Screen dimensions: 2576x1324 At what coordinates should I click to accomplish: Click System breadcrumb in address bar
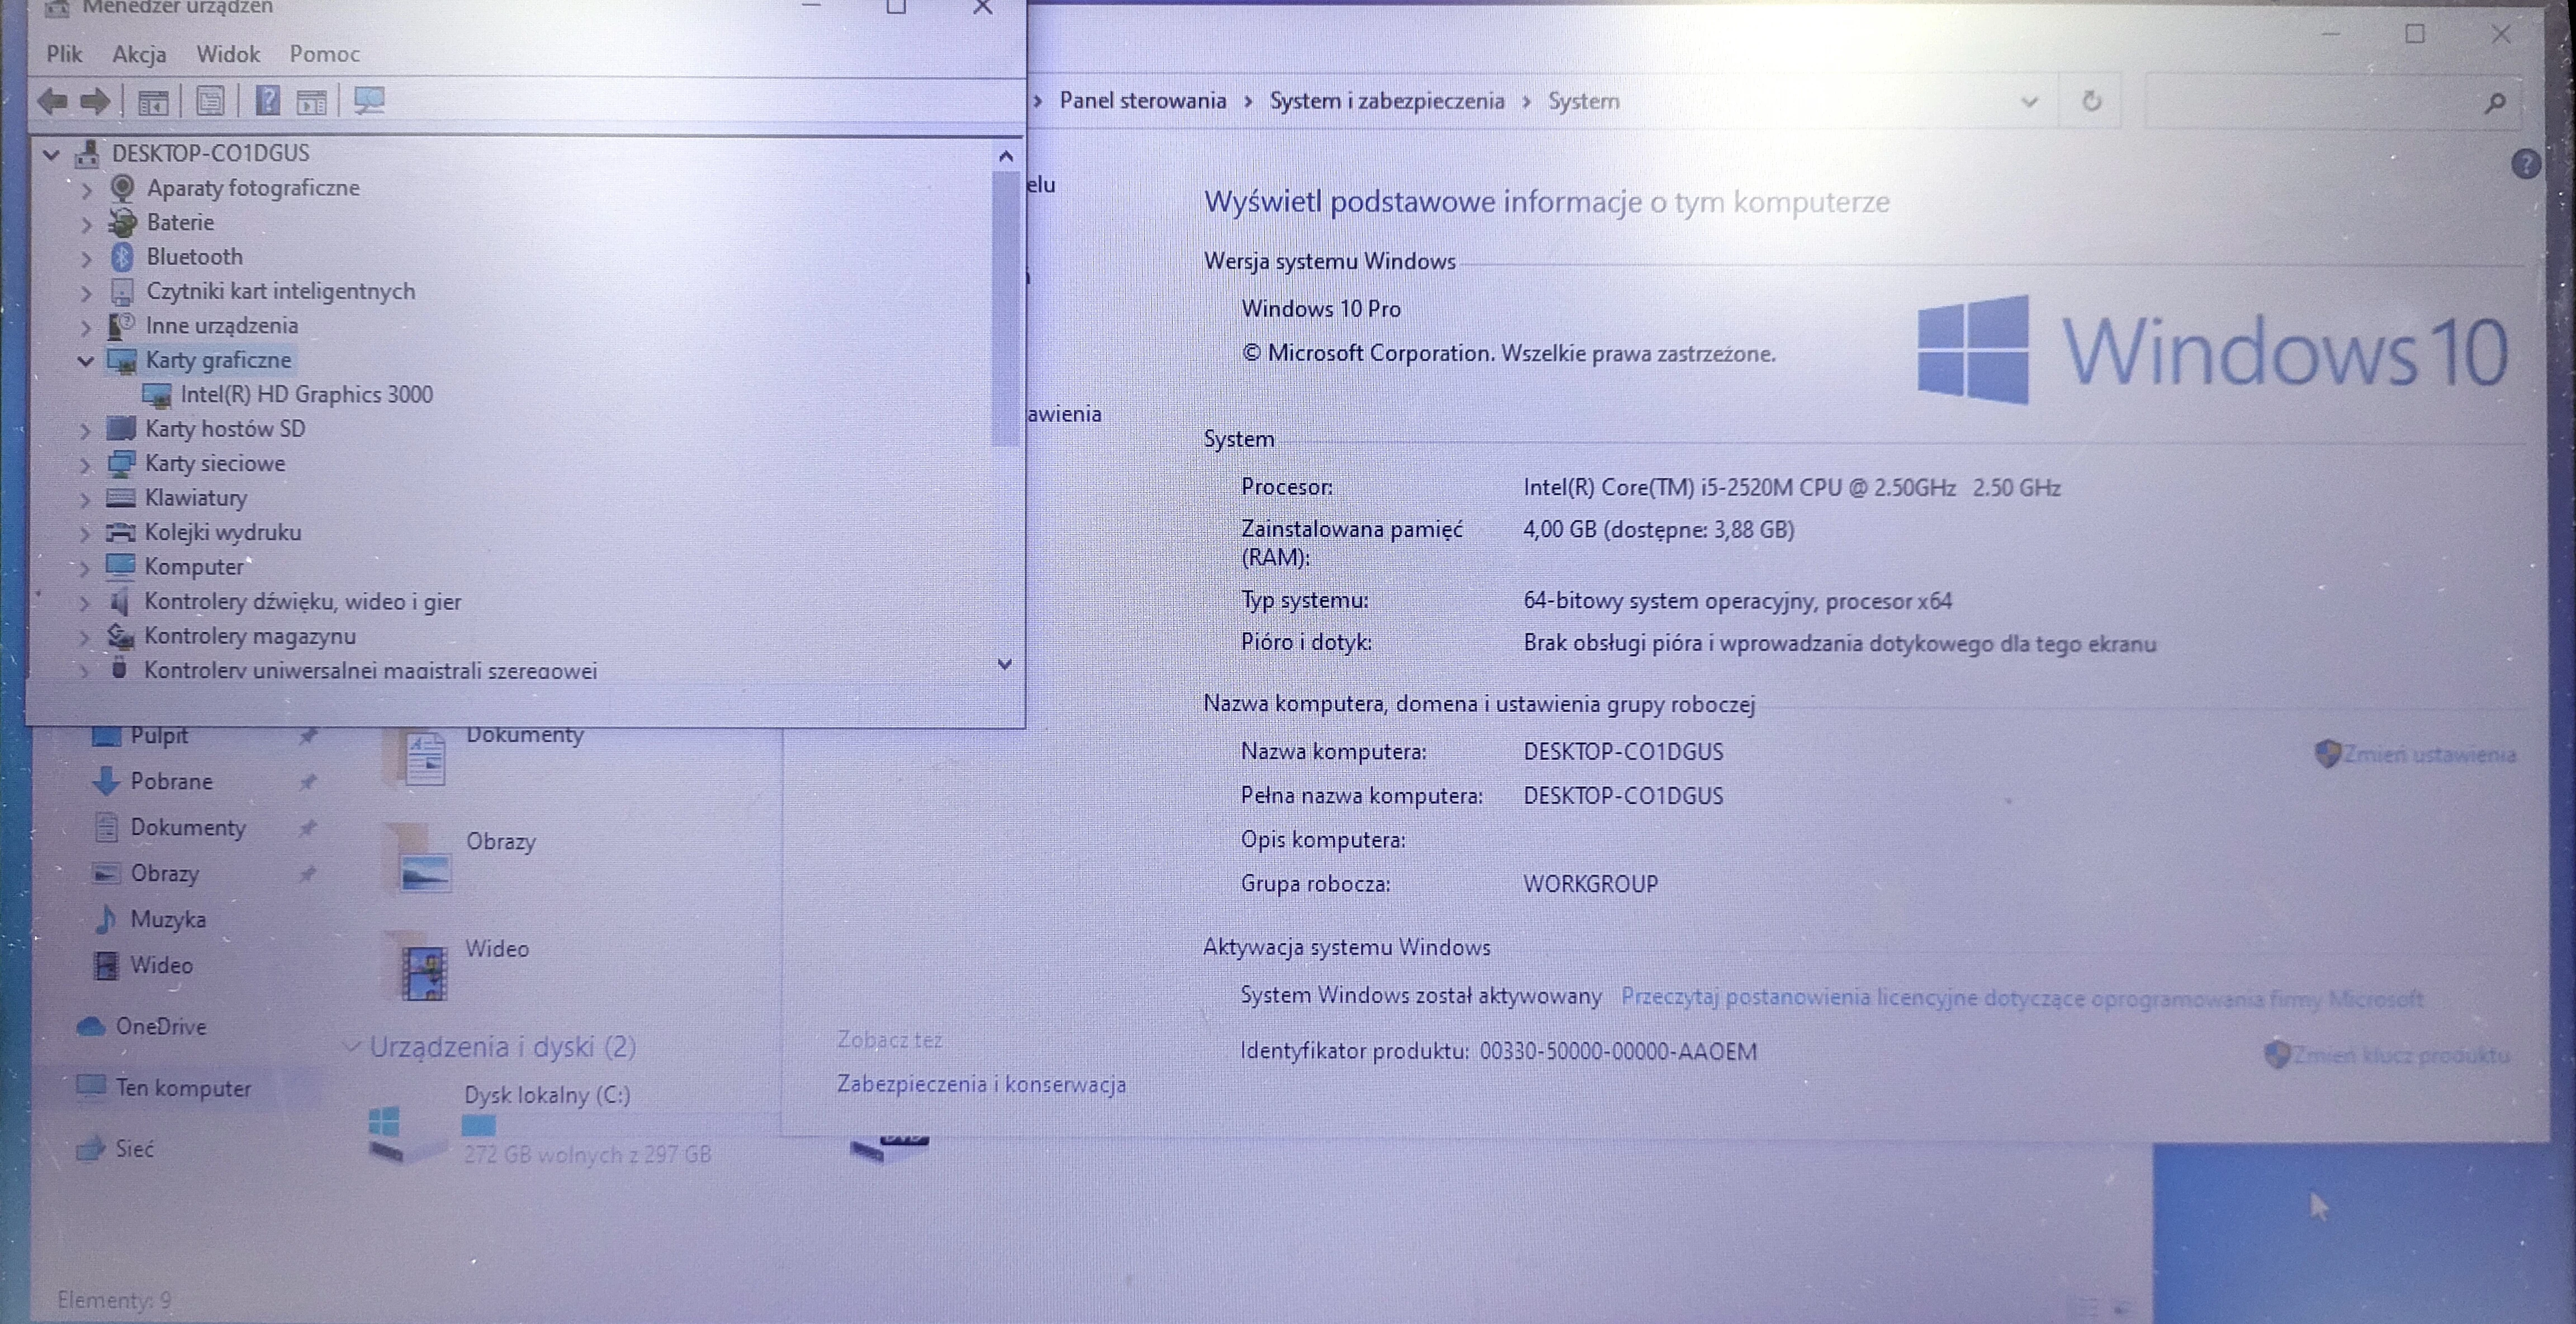1583,101
